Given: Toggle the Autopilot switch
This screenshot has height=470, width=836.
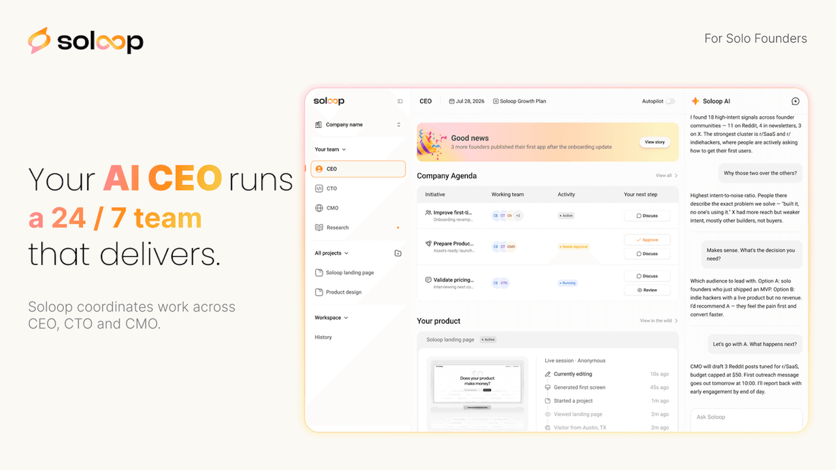Looking at the screenshot, I should click(x=670, y=101).
